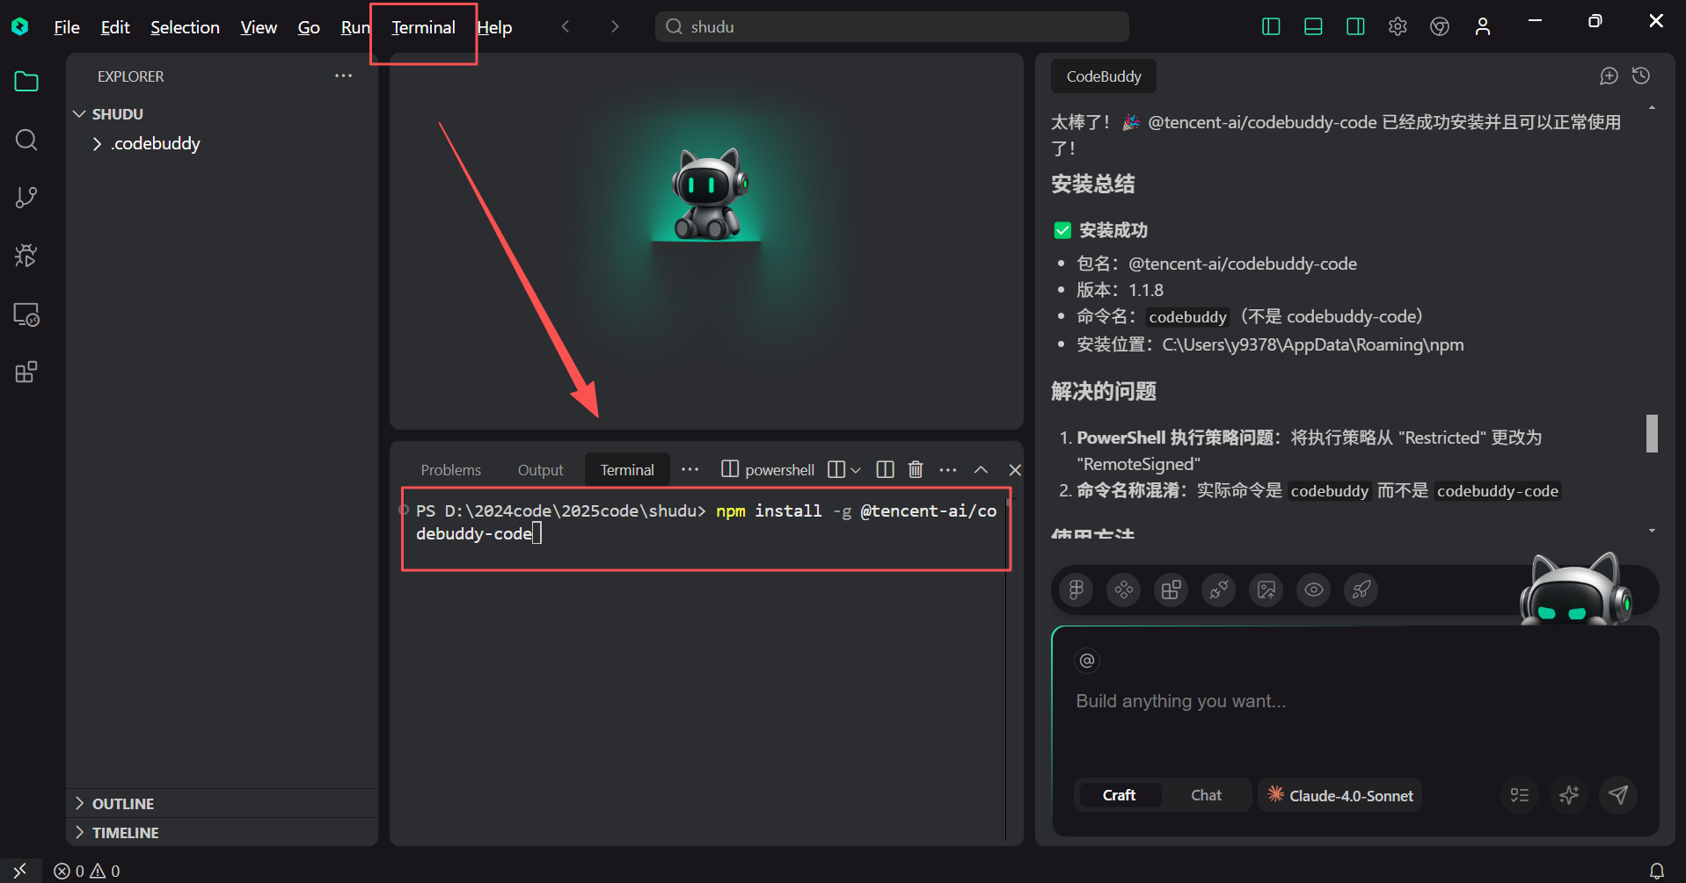Viewport: 1686px width, 883px height.
Task: Open notifications bell in status bar
Action: 1657,871
